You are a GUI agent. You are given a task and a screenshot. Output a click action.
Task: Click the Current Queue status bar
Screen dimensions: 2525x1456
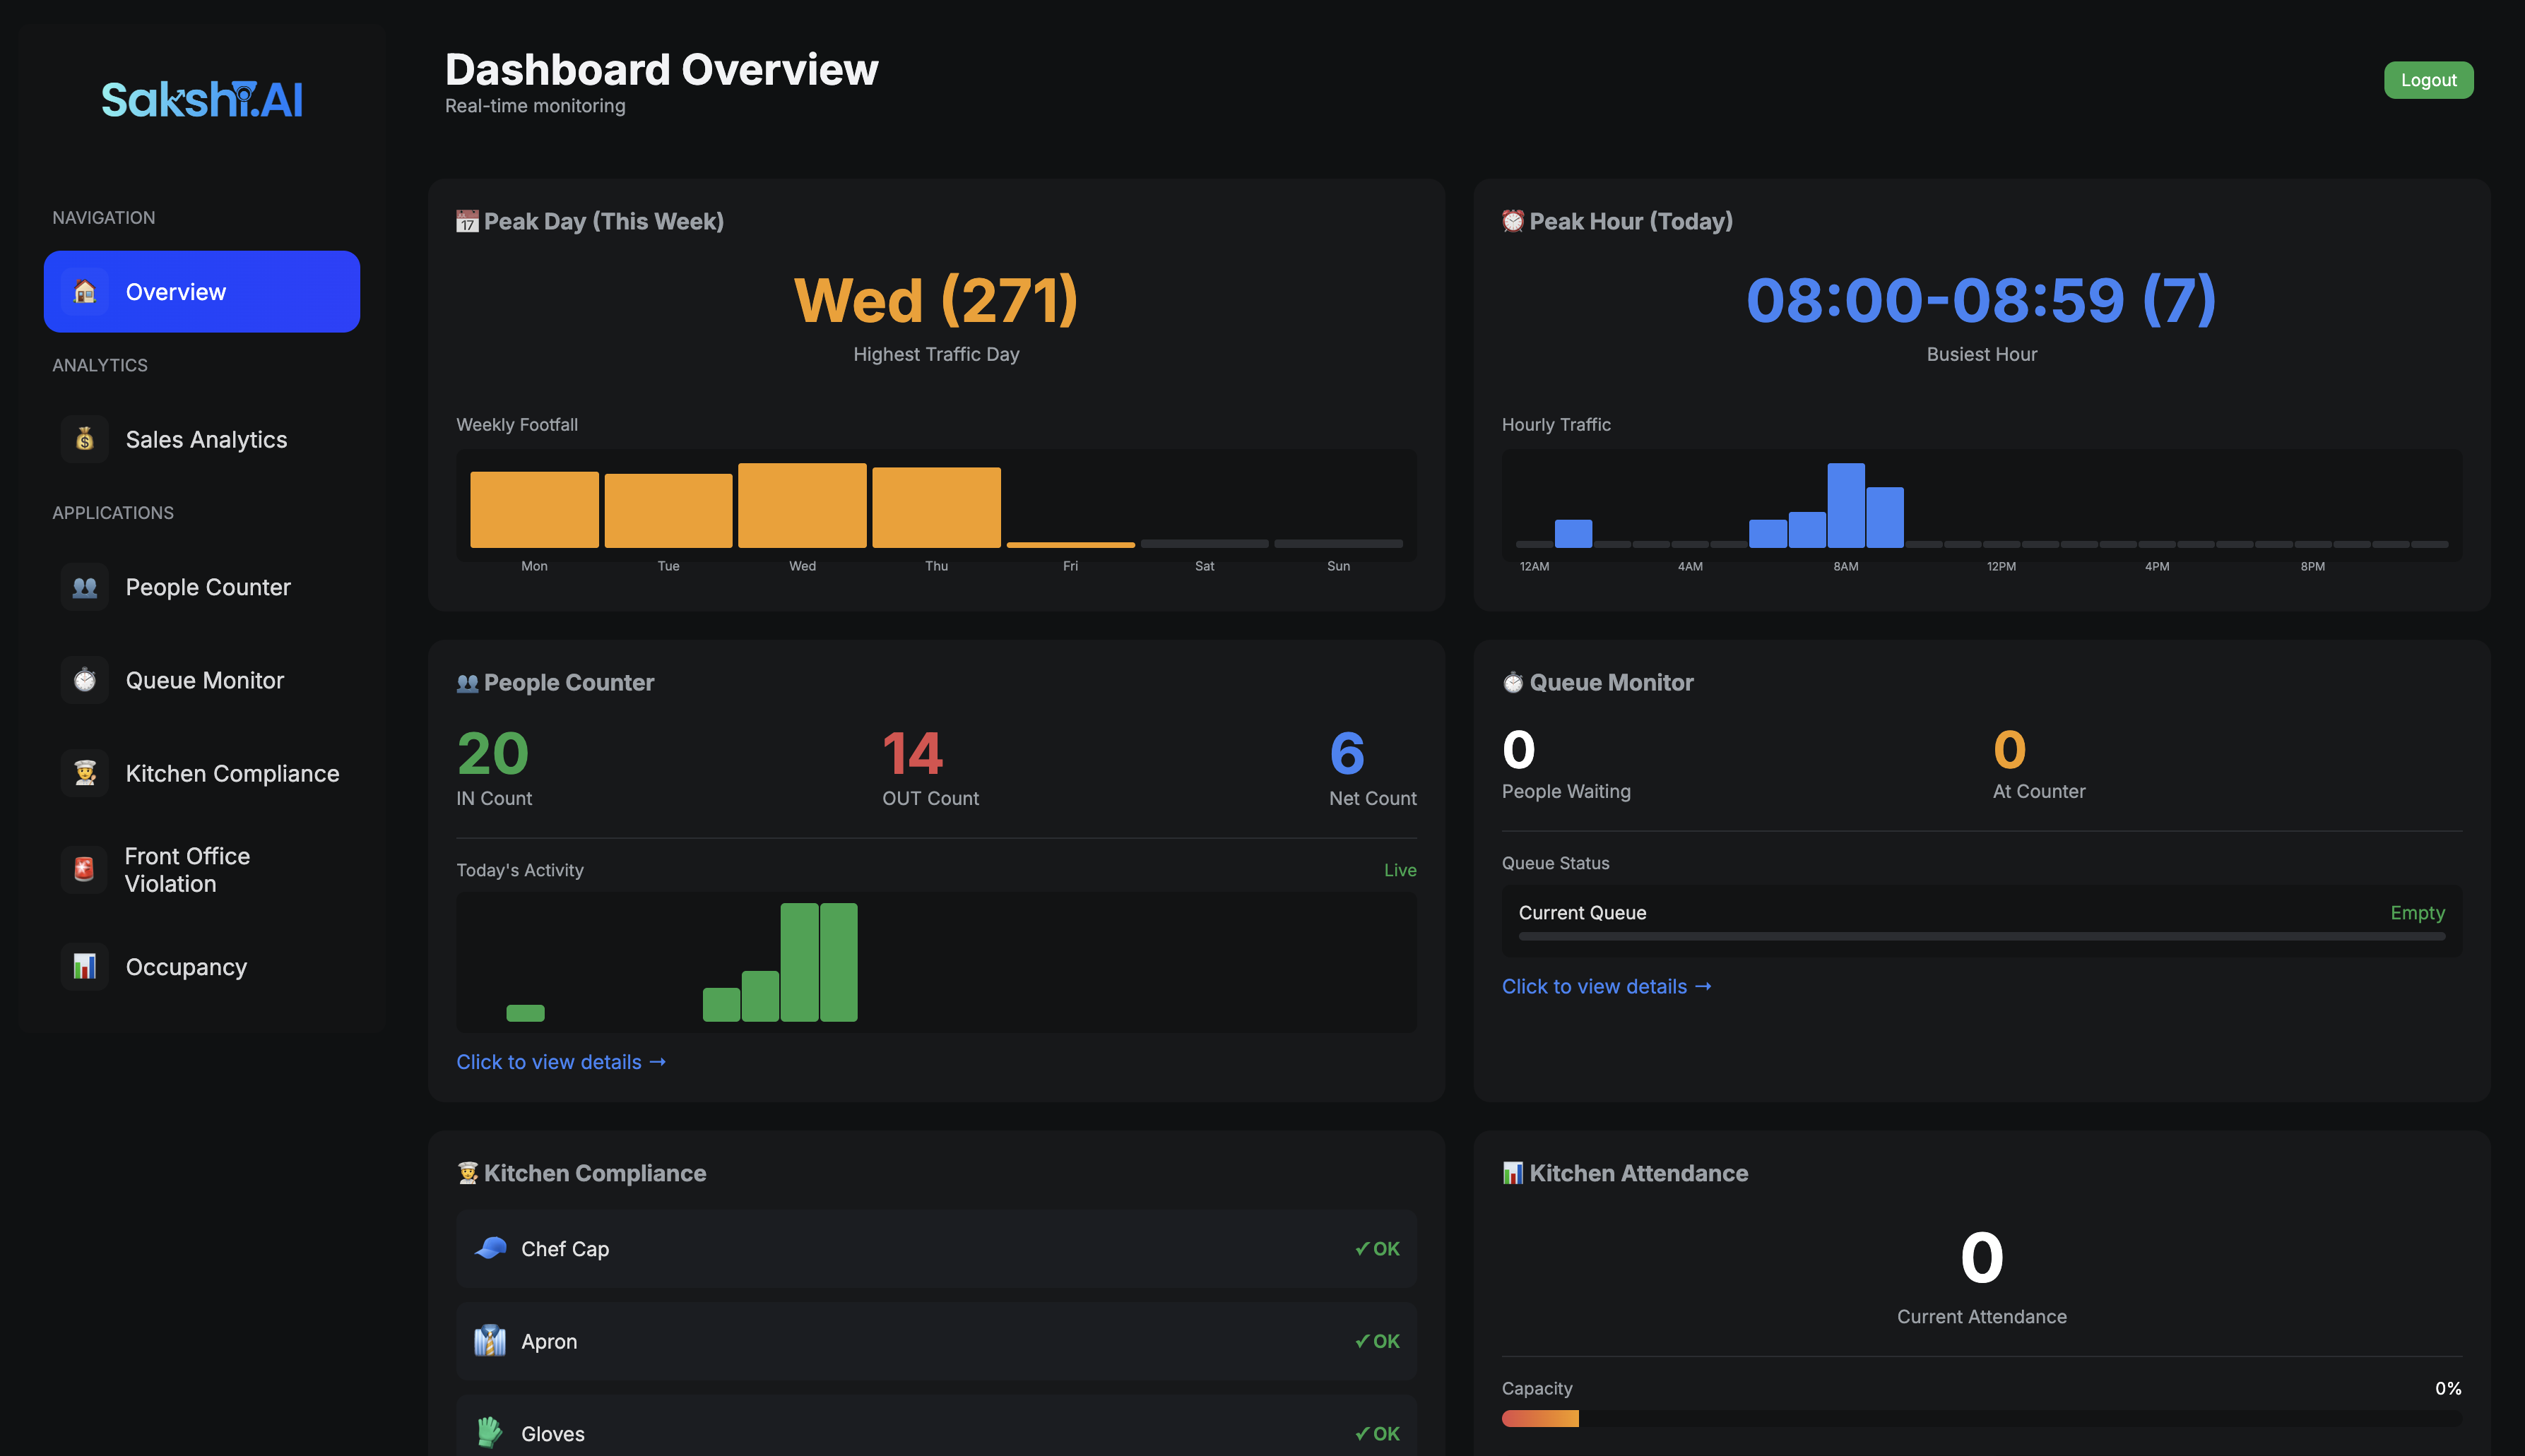(x=1981, y=936)
